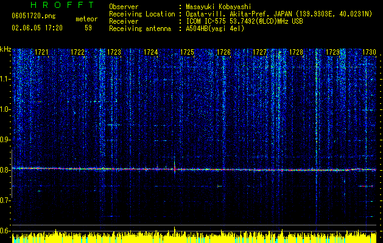Click the meteor label
The height and width of the screenshot is (243, 383).
86,19
